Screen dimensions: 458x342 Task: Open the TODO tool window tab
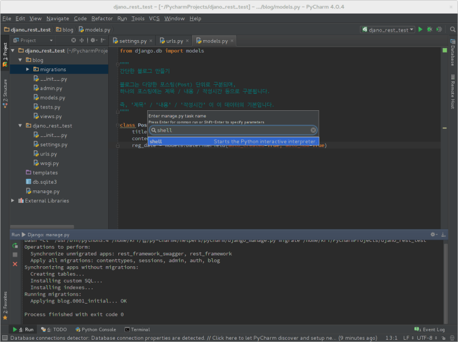pos(54,330)
